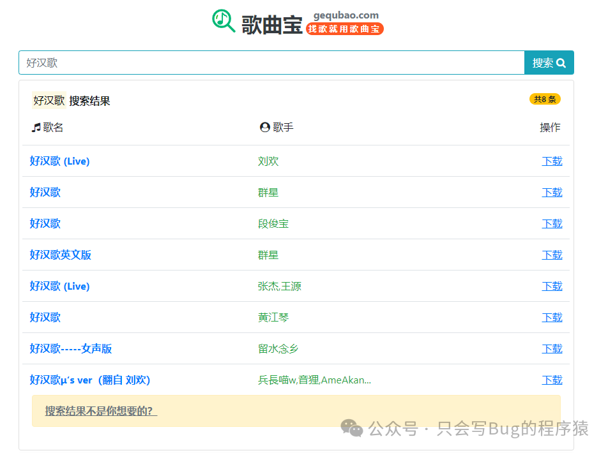
Task: Download 好汉歌 by 段俊宝
Action: [552, 223]
